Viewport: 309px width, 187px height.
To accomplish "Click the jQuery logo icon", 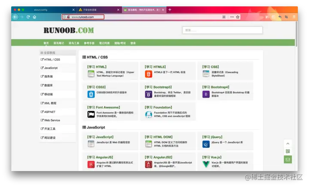I will 206,144.
